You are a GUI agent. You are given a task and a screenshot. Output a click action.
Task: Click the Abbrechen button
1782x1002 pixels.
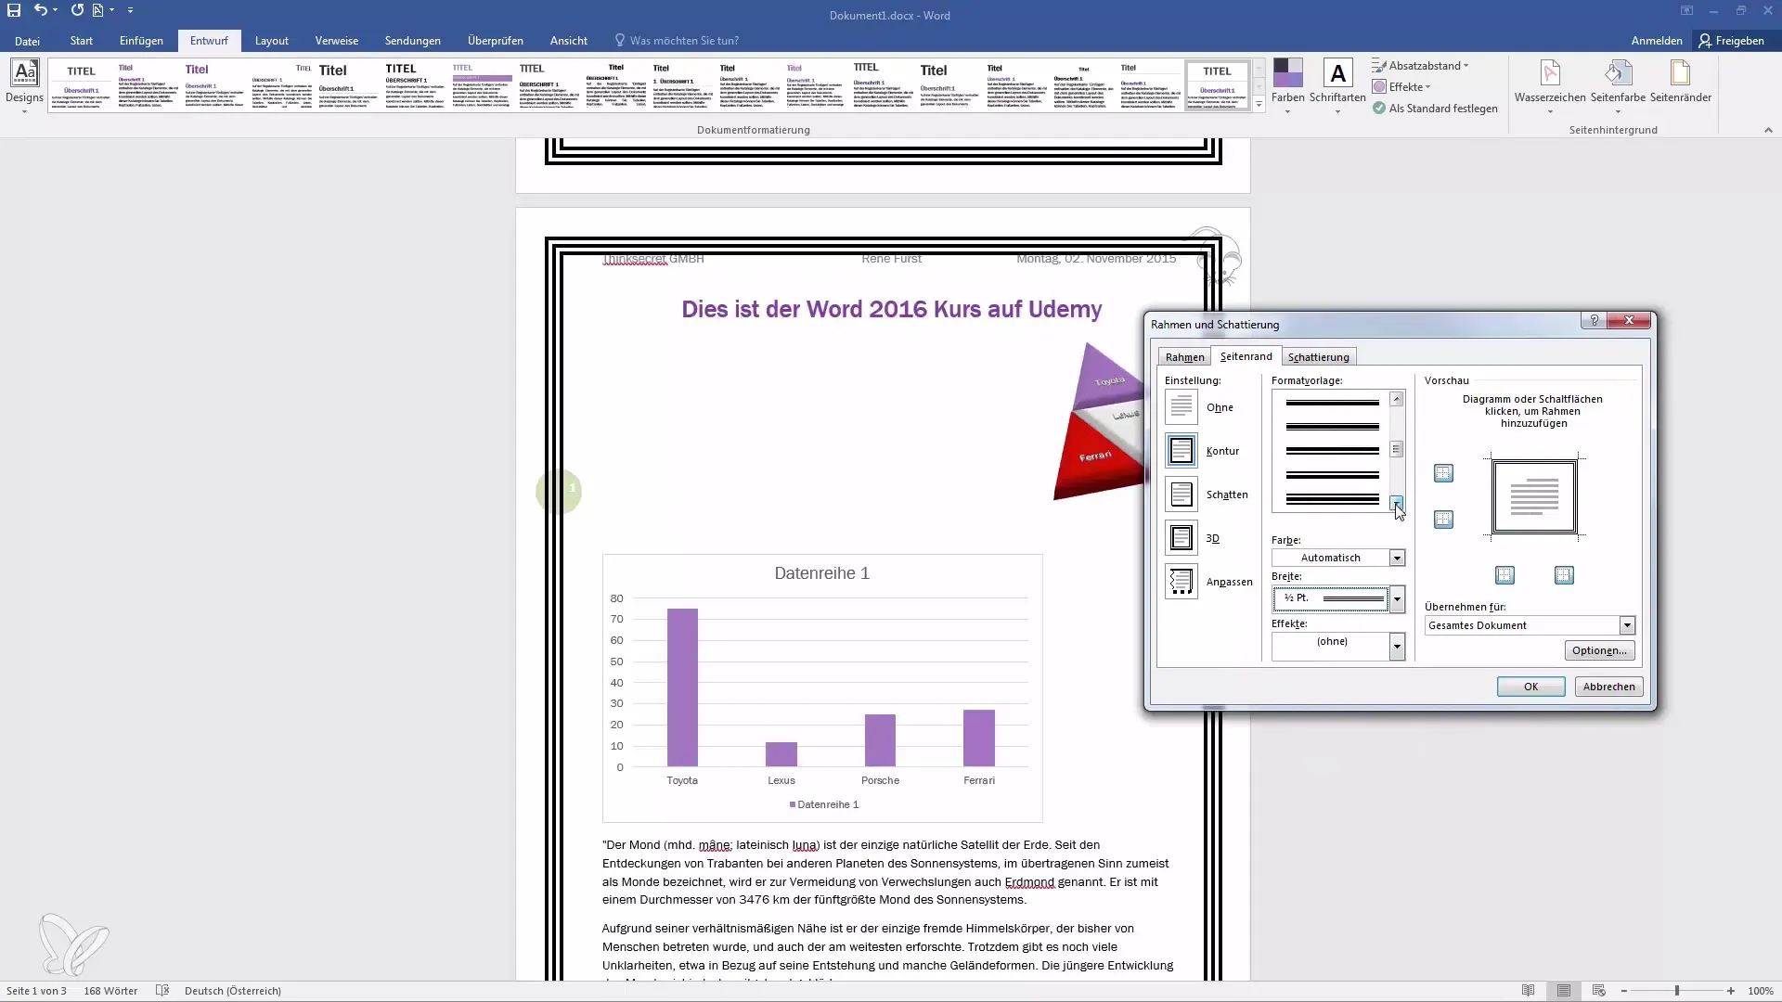[x=1608, y=687]
